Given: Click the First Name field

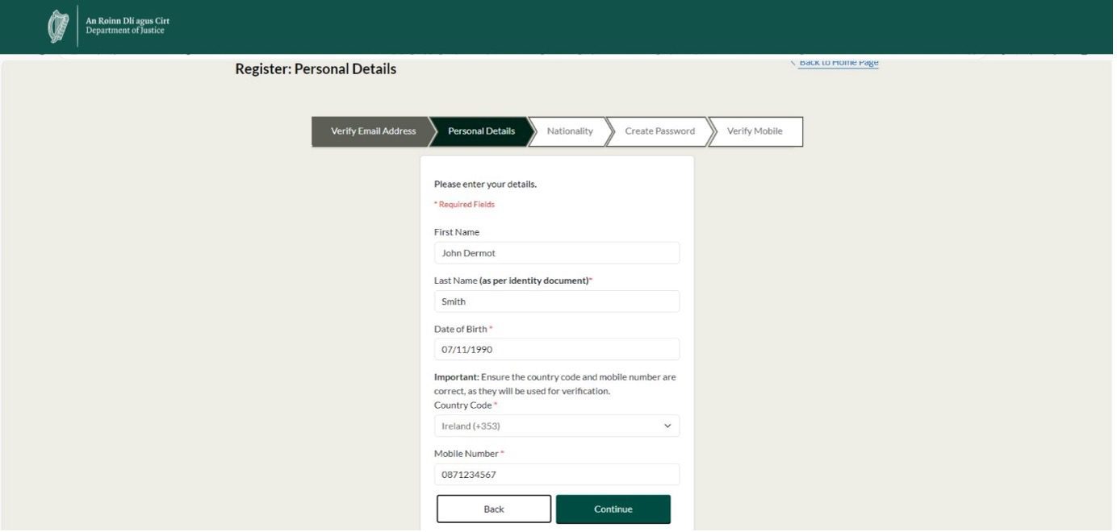Looking at the screenshot, I should pos(556,253).
